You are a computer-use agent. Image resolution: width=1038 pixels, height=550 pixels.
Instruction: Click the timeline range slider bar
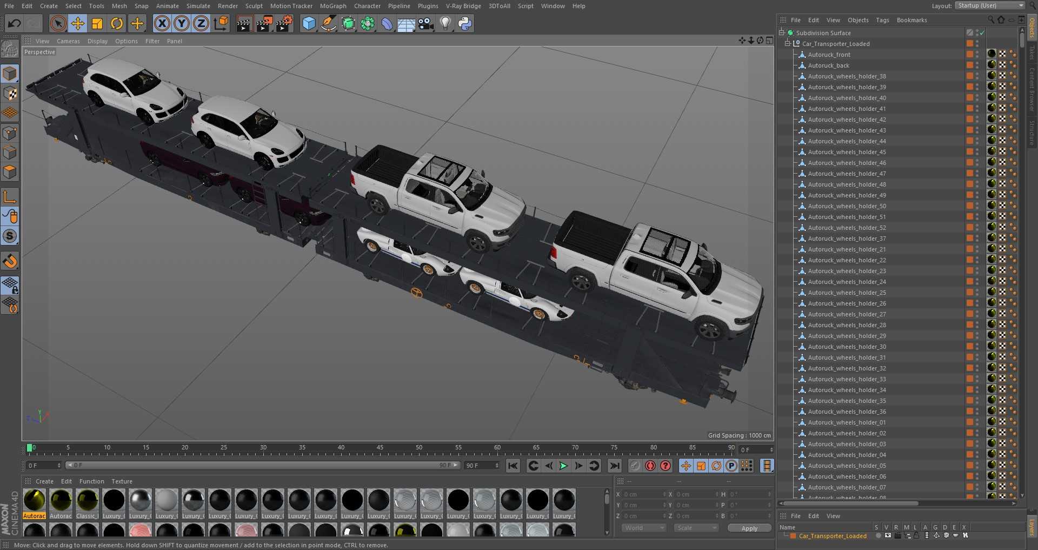pyautogui.click(x=263, y=466)
